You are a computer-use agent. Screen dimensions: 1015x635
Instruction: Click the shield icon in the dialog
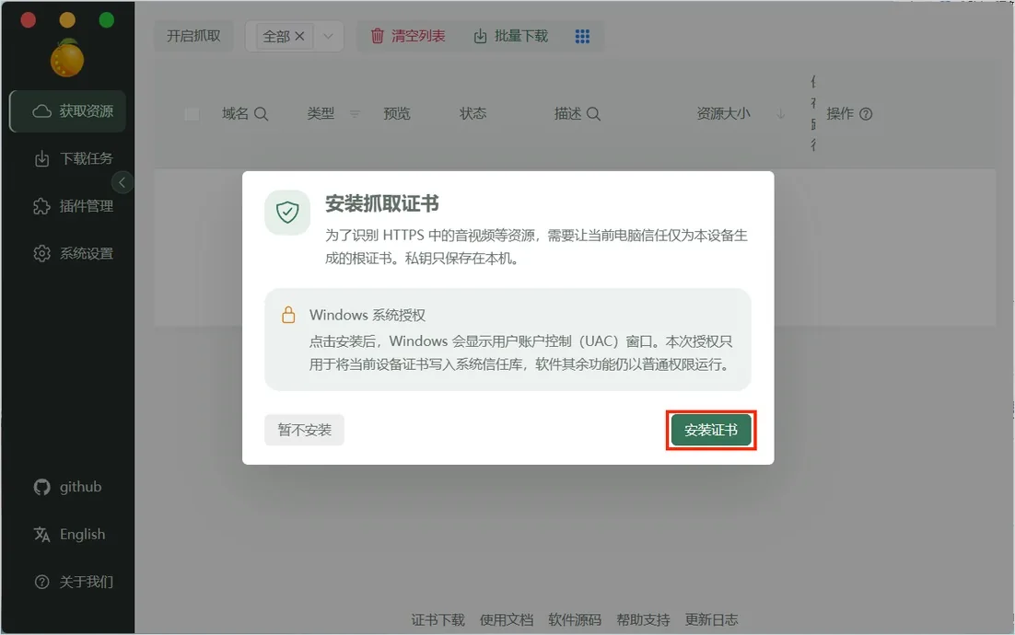[287, 212]
